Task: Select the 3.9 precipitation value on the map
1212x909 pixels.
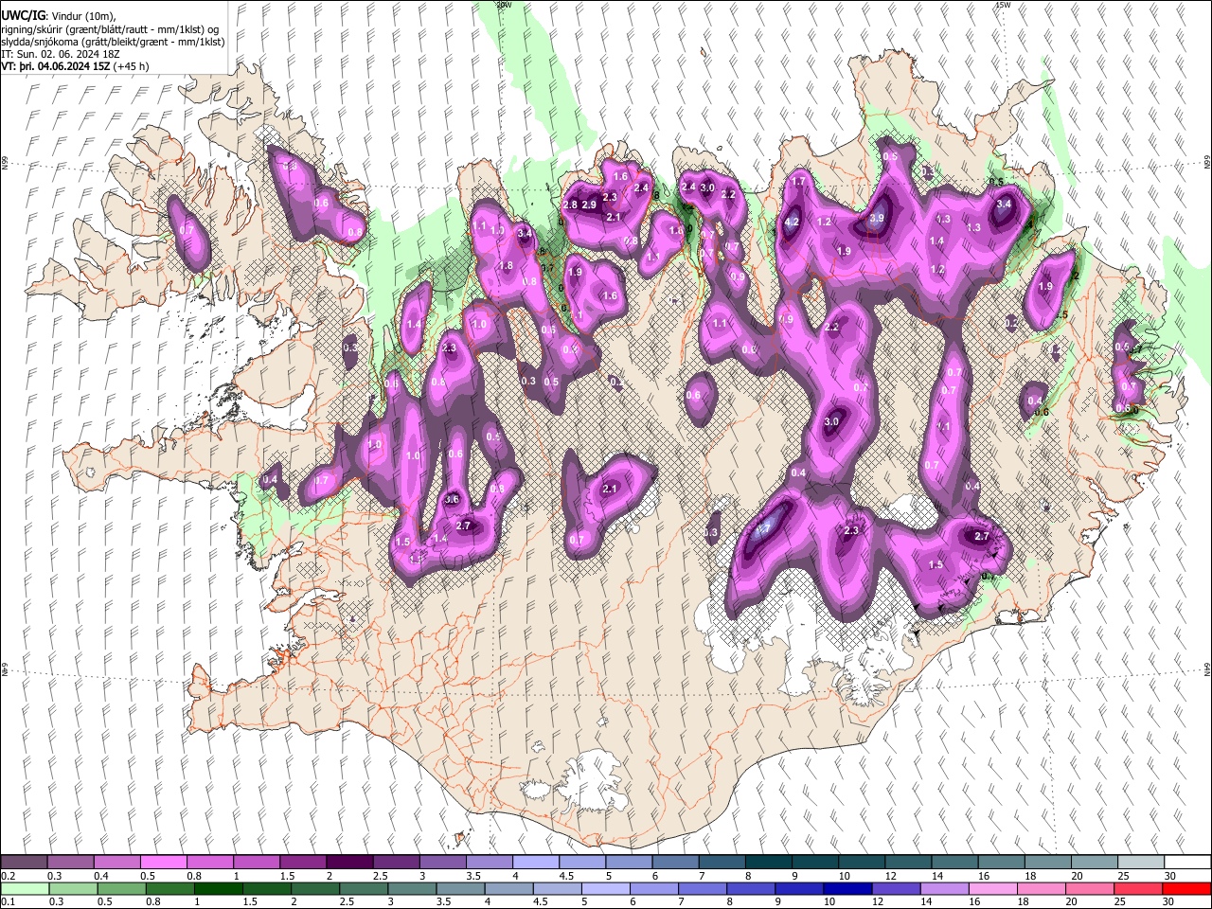Action: tap(877, 218)
